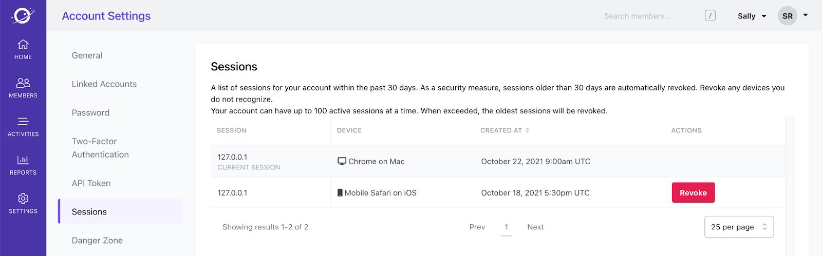The image size is (822, 256).
Task: Revoke the Mobile Safari on iOS session
Action: pyautogui.click(x=693, y=193)
